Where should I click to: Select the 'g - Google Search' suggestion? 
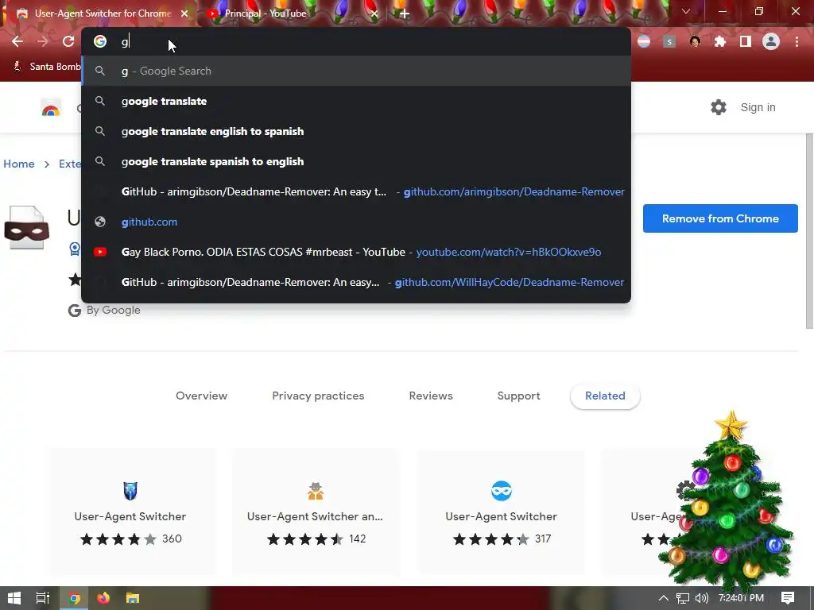click(x=356, y=71)
